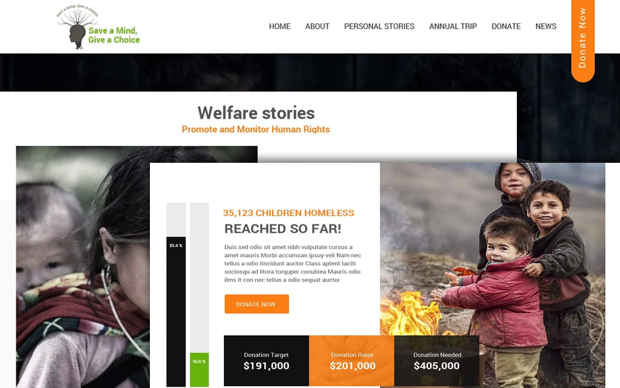This screenshot has height=388, width=620.
Task: Select the green 18.6 % progress bar
Action: click(x=199, y=370)
